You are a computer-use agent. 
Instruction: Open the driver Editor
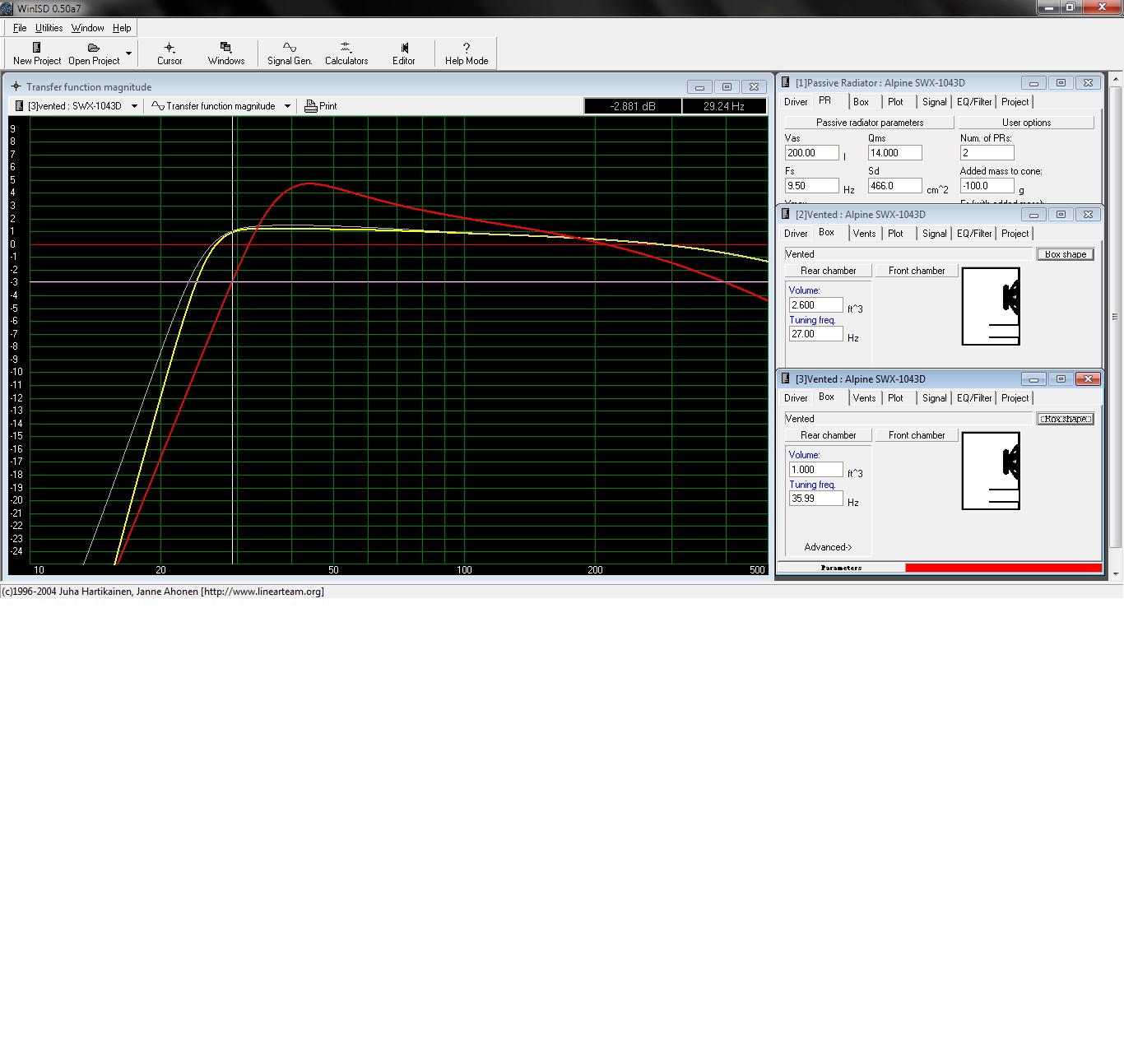(404, 53)
